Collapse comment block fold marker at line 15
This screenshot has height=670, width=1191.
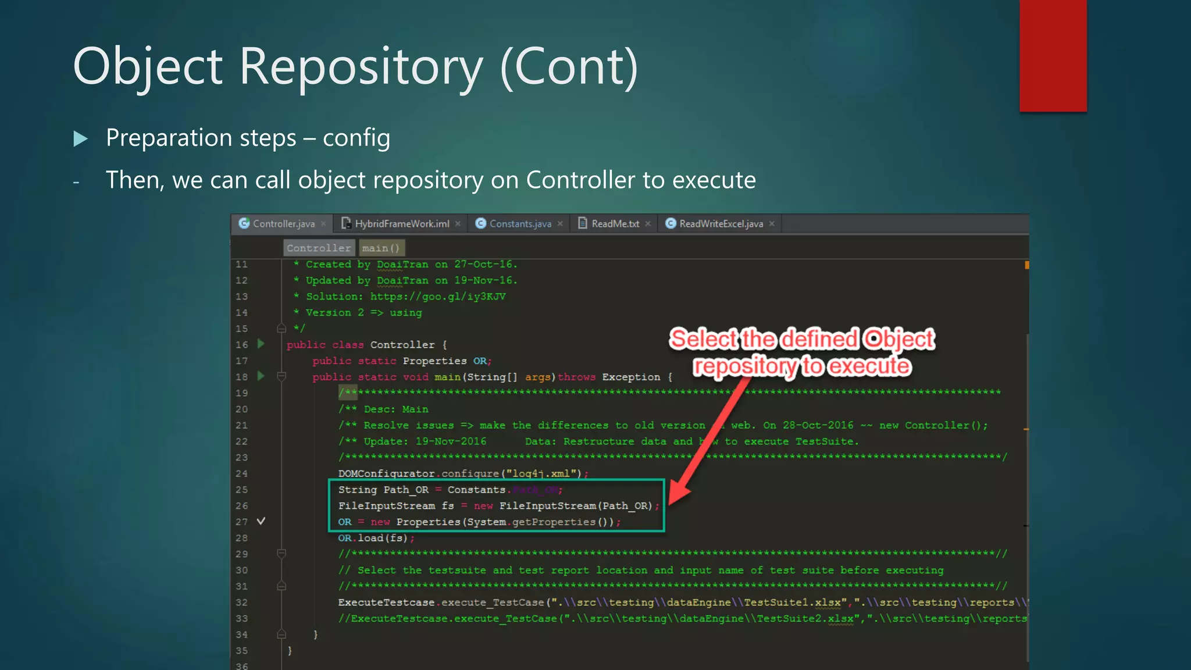[281, 329]
